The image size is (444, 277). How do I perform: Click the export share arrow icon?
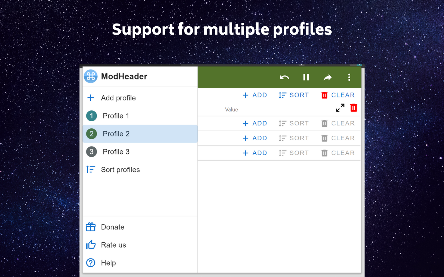tap(327, 77)
